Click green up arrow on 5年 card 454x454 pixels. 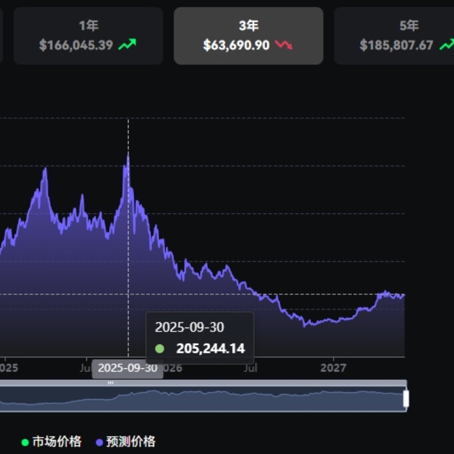click(447, 45)
